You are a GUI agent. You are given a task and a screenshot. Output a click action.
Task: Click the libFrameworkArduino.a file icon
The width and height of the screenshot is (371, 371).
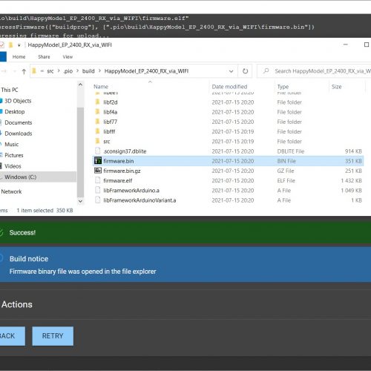click(x=98, y=190)
